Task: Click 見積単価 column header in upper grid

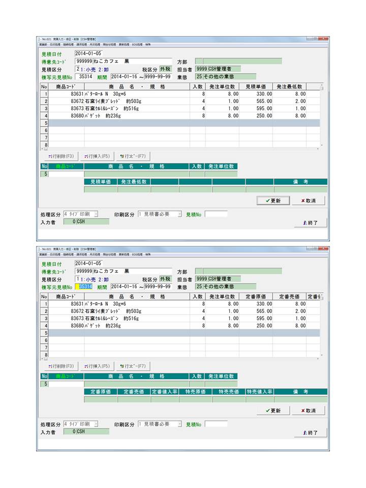Action: pyautogui.click(x=256, y=86)
